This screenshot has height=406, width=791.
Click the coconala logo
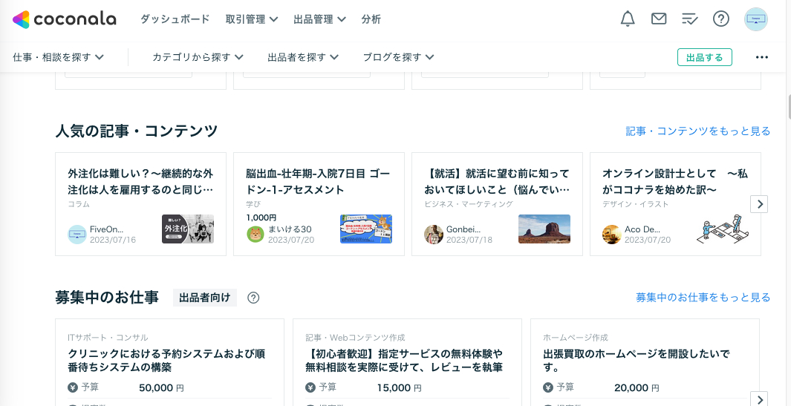pyautogui.click(x=65, y=19)
